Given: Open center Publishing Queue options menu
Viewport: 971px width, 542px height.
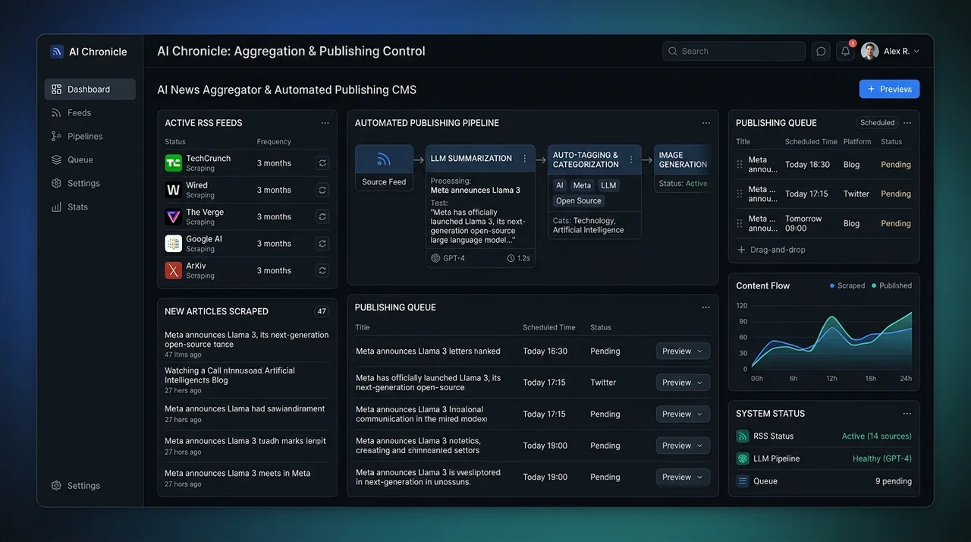Looking at the screenshot, I should 706,307.
